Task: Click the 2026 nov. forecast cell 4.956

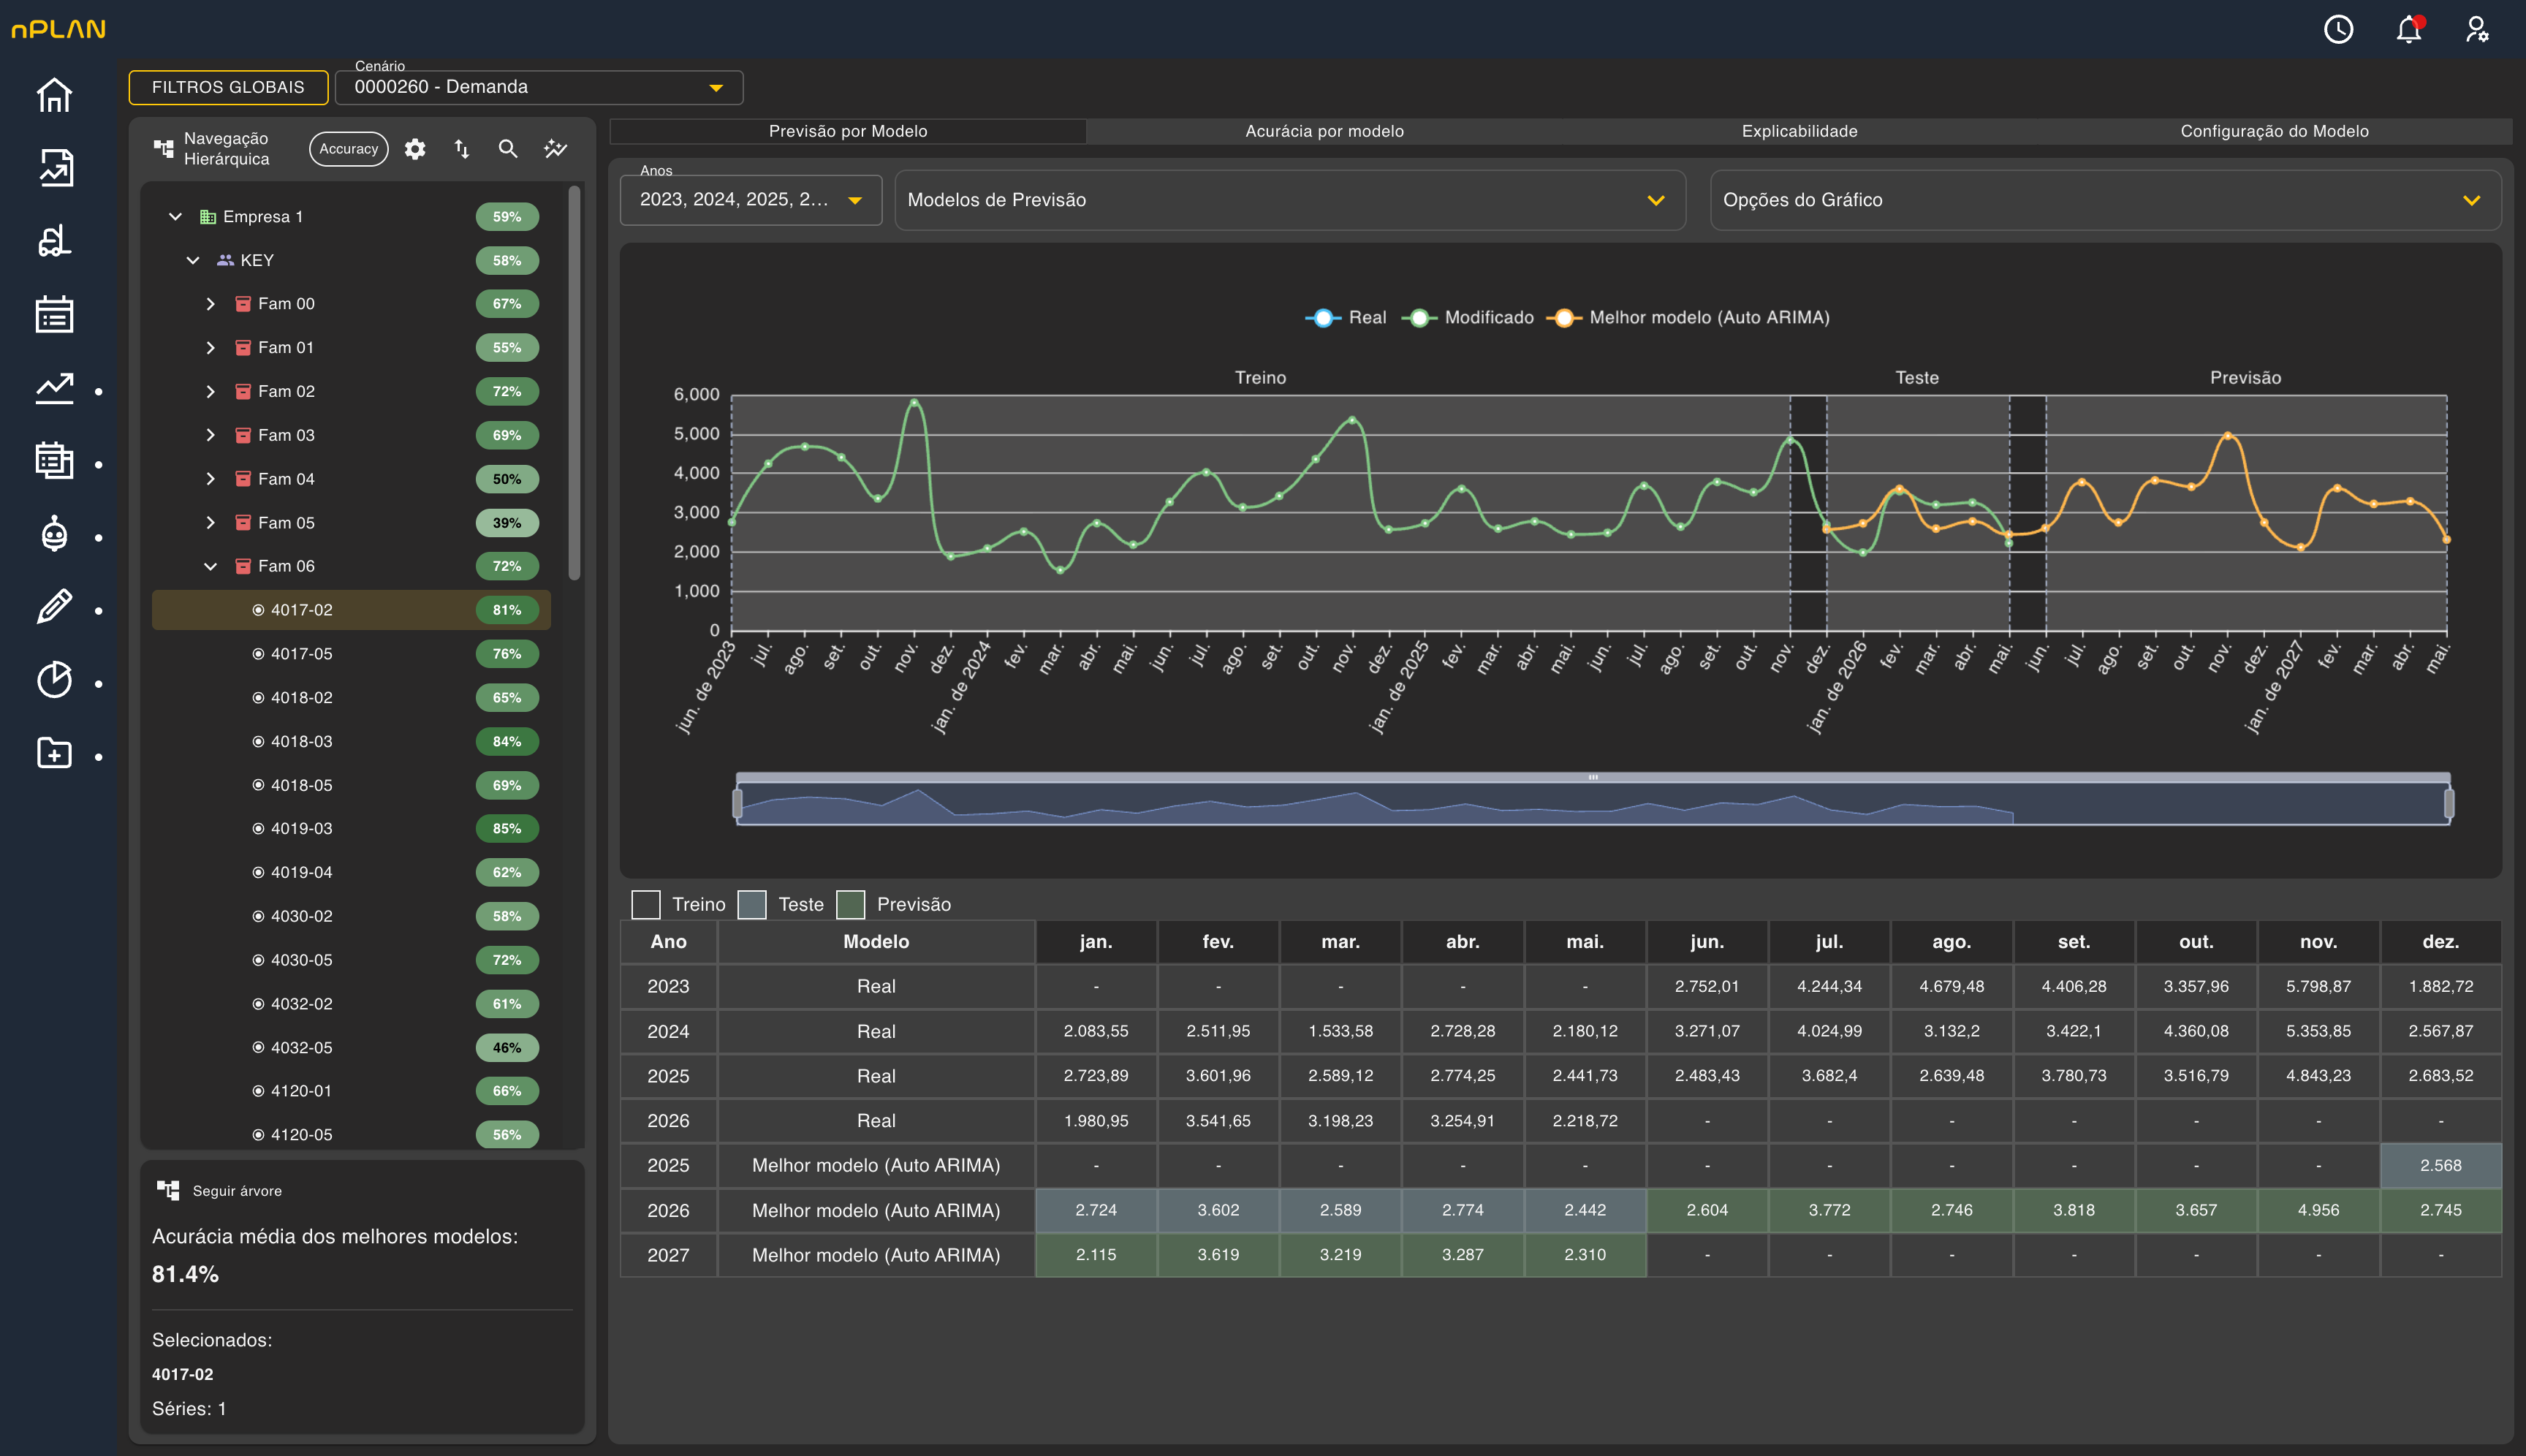Action: pyautogui.click(x=2318, y=1210)
